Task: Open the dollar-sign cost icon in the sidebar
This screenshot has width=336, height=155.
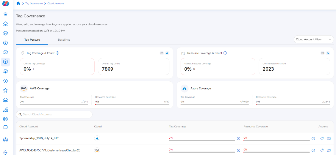Action: pyautogui.click(x=5, y=43)
